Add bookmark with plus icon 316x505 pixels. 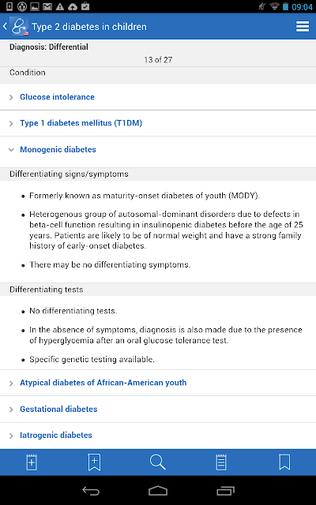[x=94, y=462]
